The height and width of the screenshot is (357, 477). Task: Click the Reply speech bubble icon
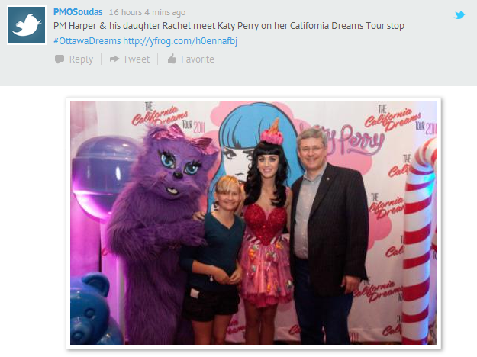60,59
